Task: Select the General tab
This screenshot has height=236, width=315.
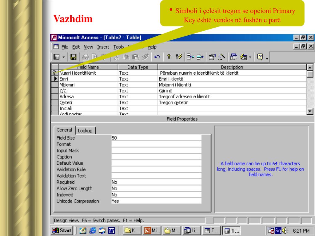Action: [64, 130]
